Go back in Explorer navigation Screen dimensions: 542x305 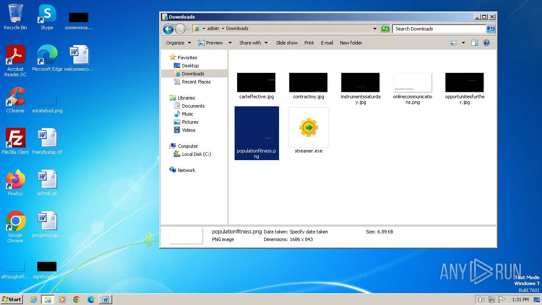[x=168, y=29]
